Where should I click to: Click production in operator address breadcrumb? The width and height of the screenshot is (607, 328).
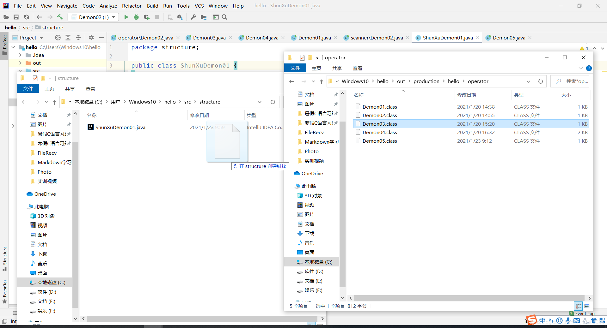(426, 81)
